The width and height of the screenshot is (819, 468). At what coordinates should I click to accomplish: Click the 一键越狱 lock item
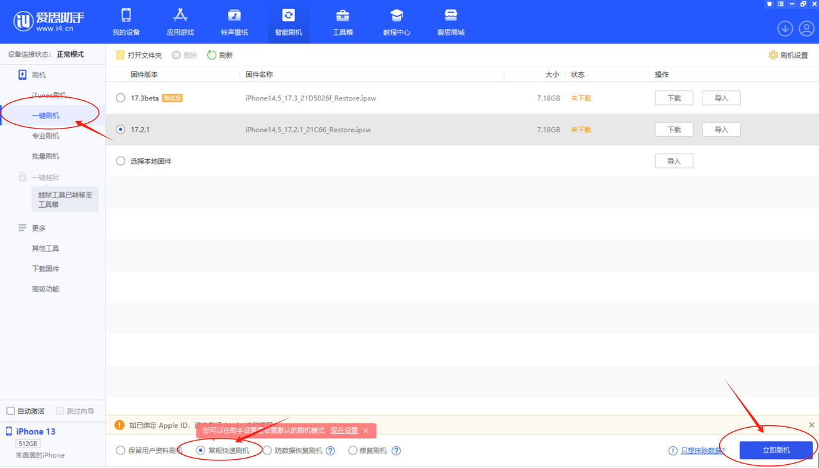[x=38, y=177]
